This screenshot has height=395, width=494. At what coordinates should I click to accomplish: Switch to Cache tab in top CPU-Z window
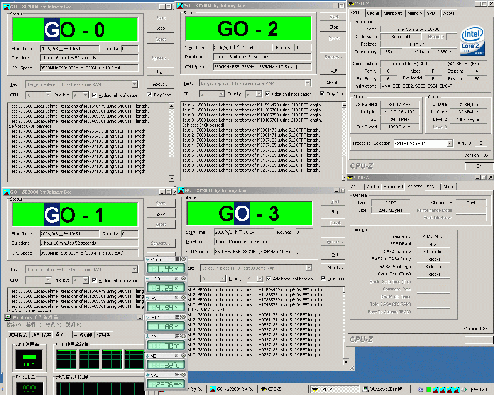(373, 13)
